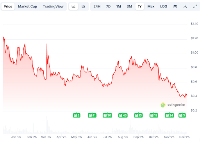Select the 1Y time range
Screen dimensions: 200x142
(x=139, y=6)
